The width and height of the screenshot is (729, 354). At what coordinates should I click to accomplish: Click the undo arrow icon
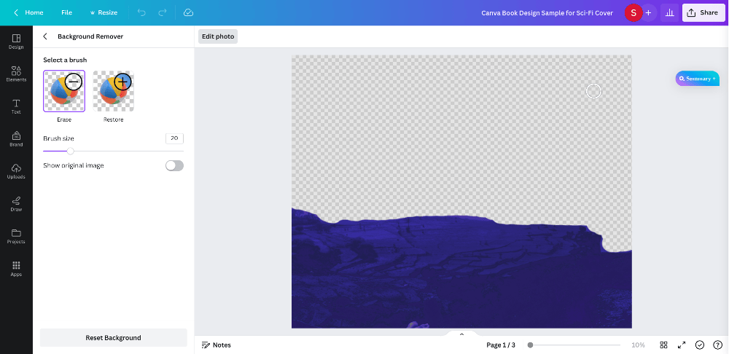[x=141, y=12]
